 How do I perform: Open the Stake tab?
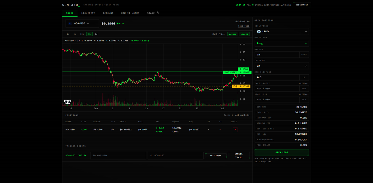(x=153, y=13)
